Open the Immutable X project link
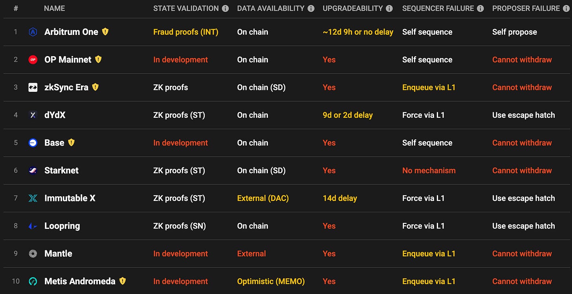 click(x=70, y=198)
